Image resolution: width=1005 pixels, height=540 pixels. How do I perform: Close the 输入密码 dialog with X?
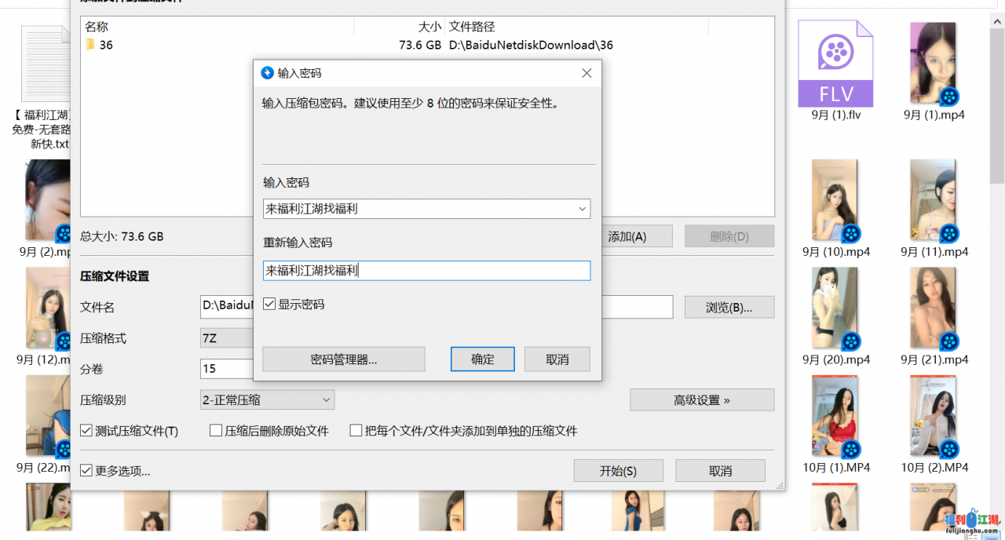[586, 73]
